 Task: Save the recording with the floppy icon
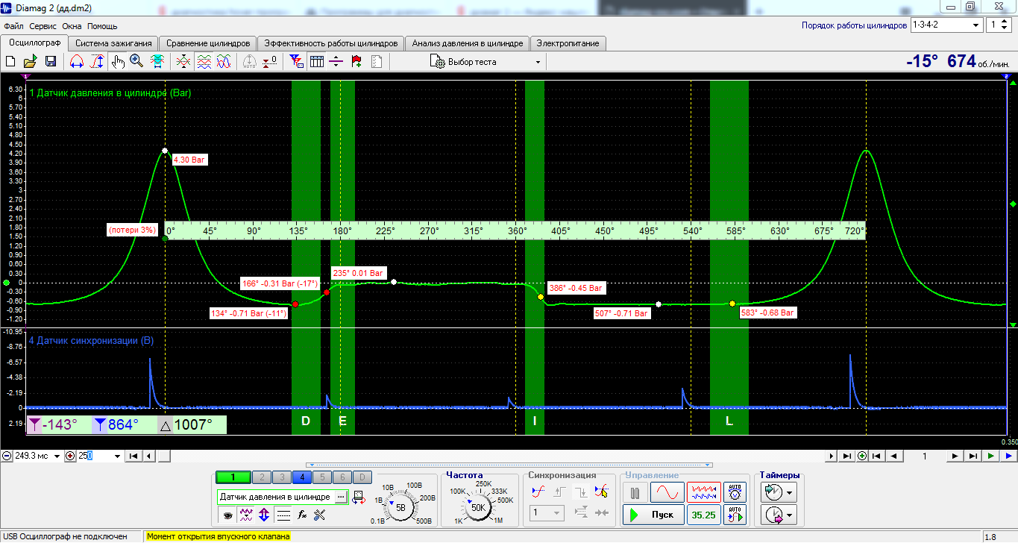pyautogui.click(x=51, y=62)
